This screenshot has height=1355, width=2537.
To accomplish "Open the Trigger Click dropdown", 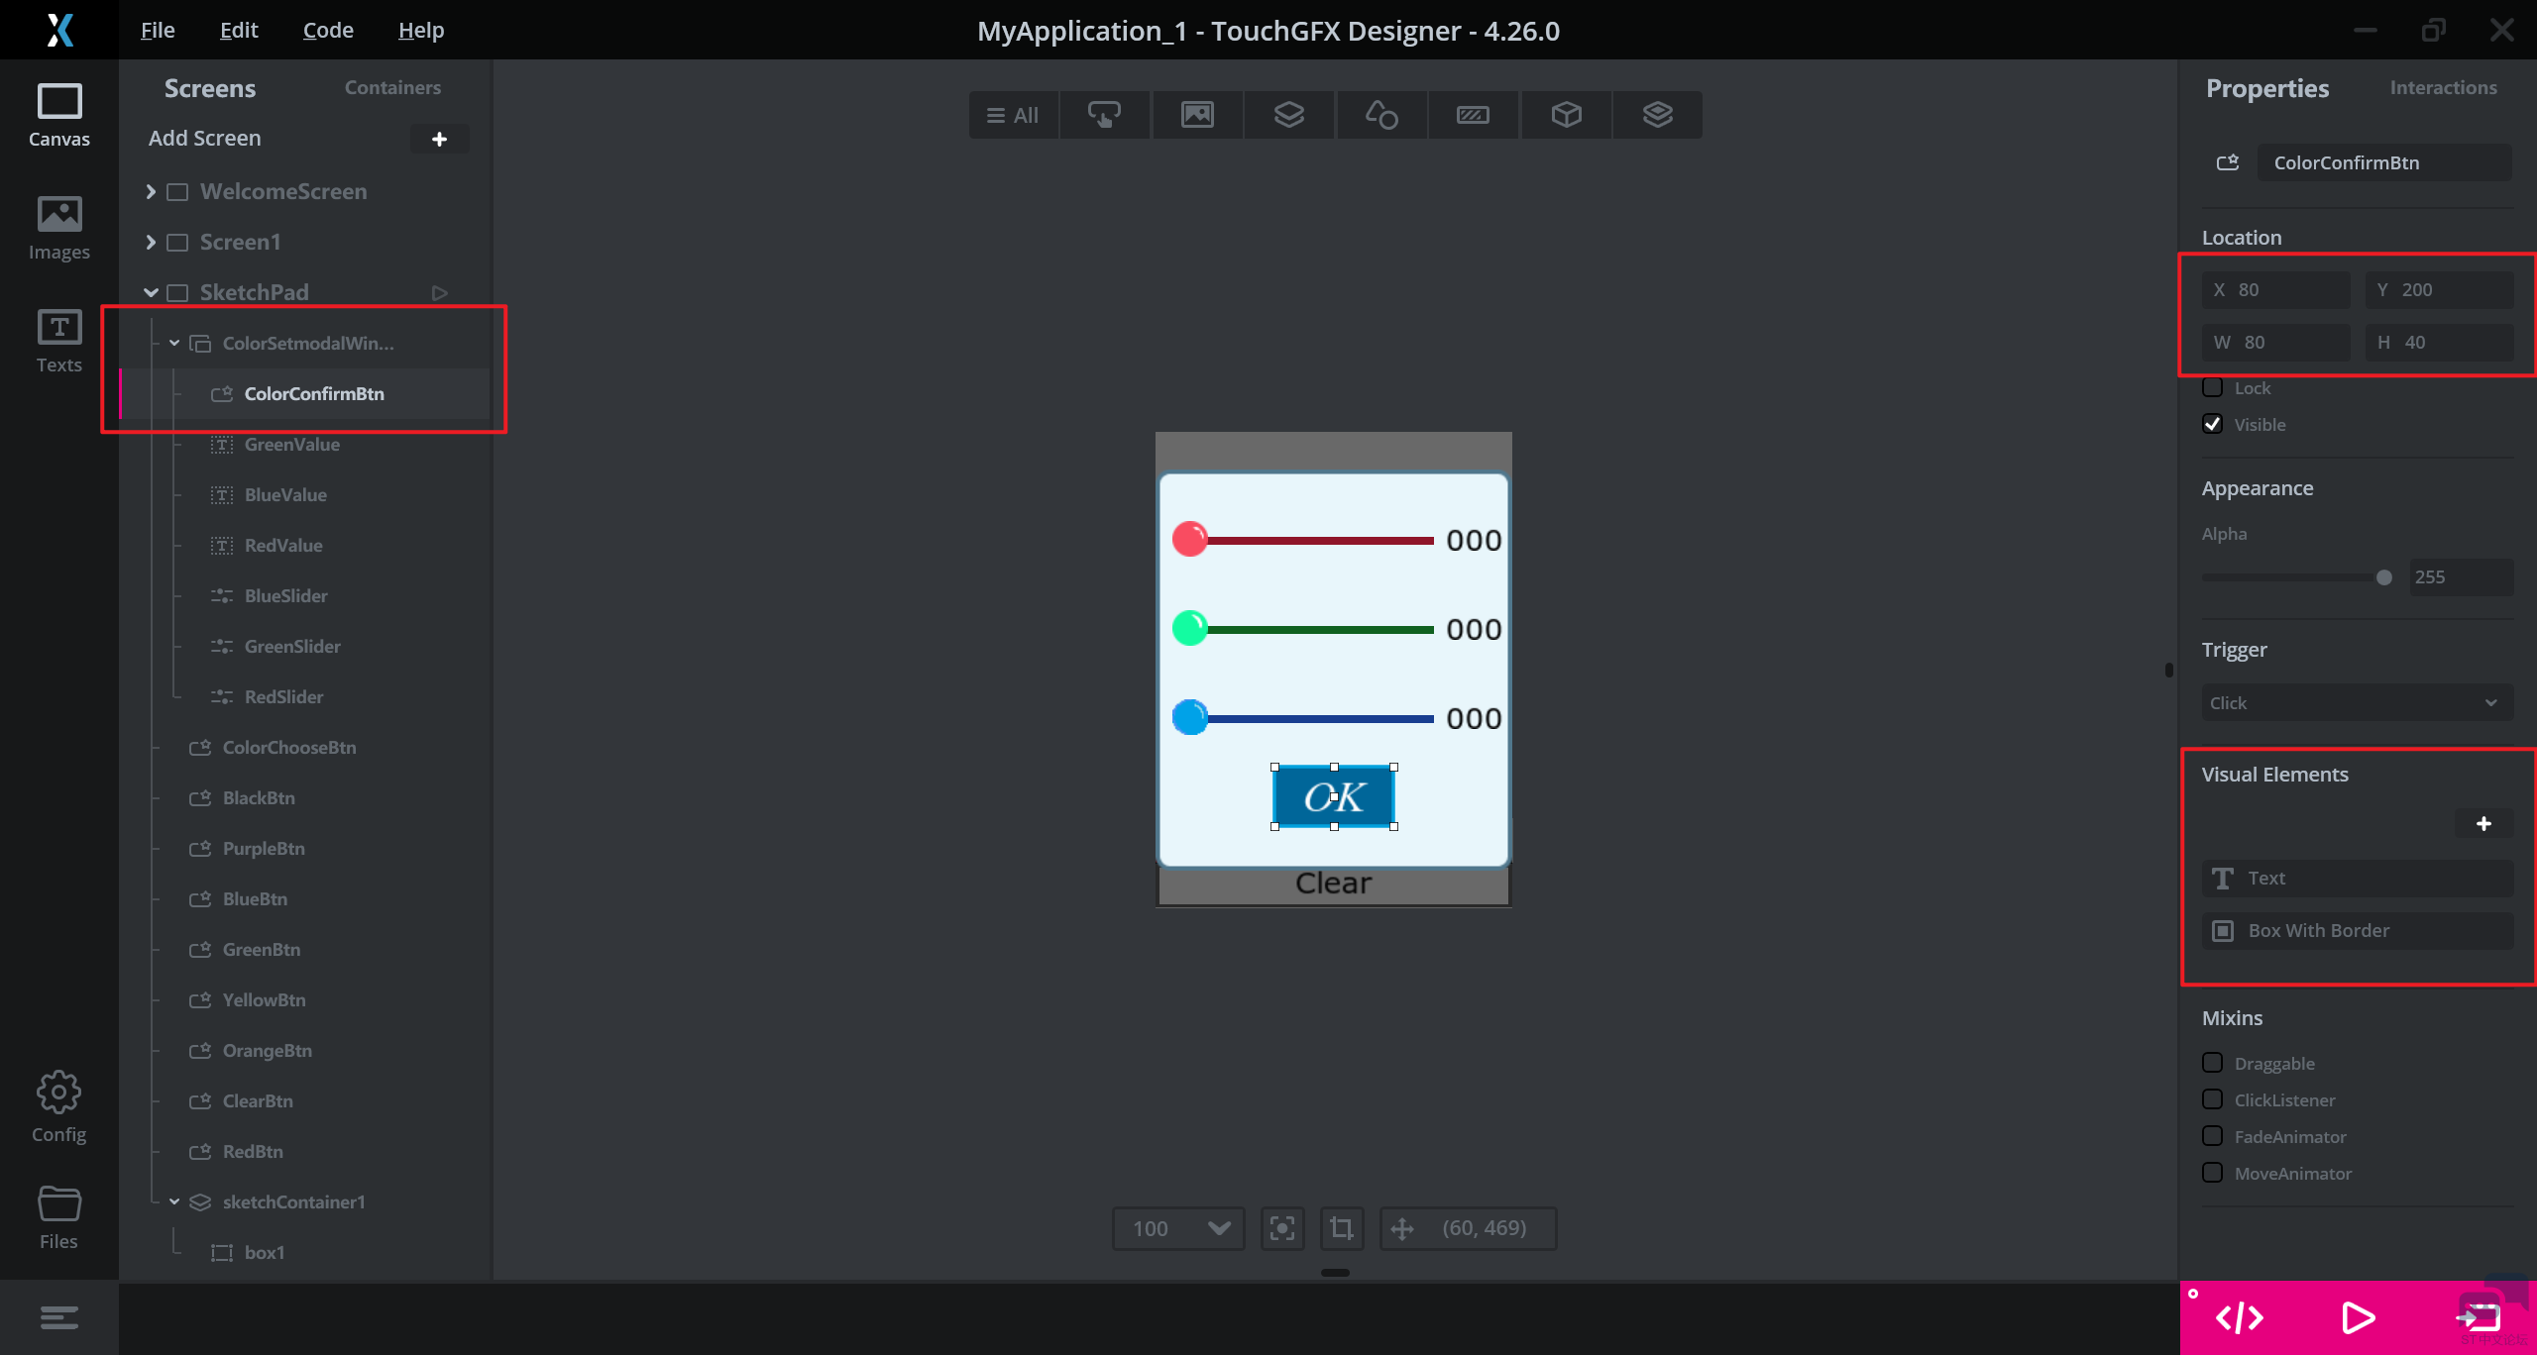I will [2357, 702].
